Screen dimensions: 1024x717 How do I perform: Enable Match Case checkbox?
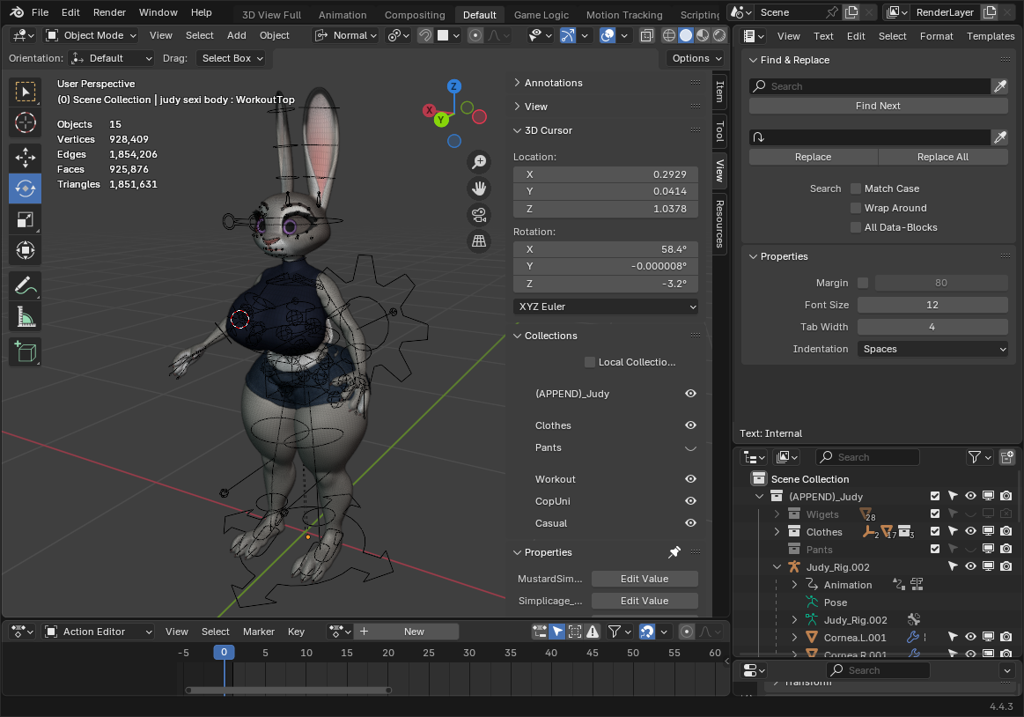pos(856,188)
